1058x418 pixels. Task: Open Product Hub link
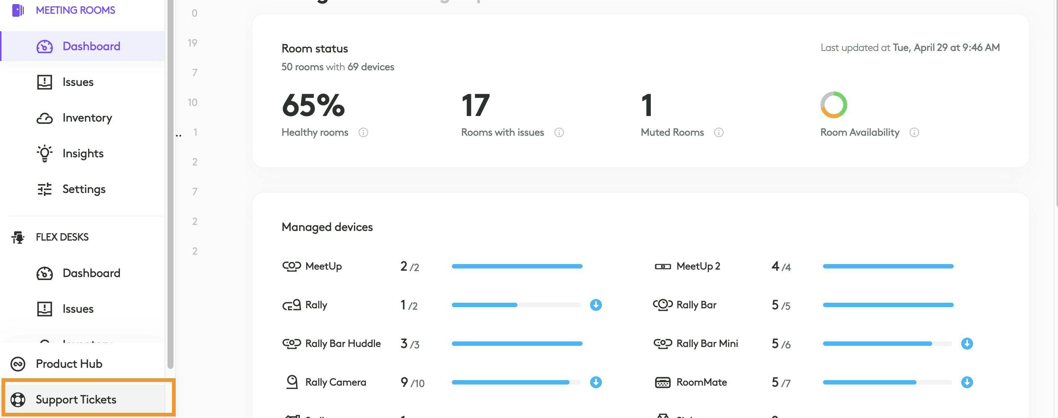click(69, 364)
